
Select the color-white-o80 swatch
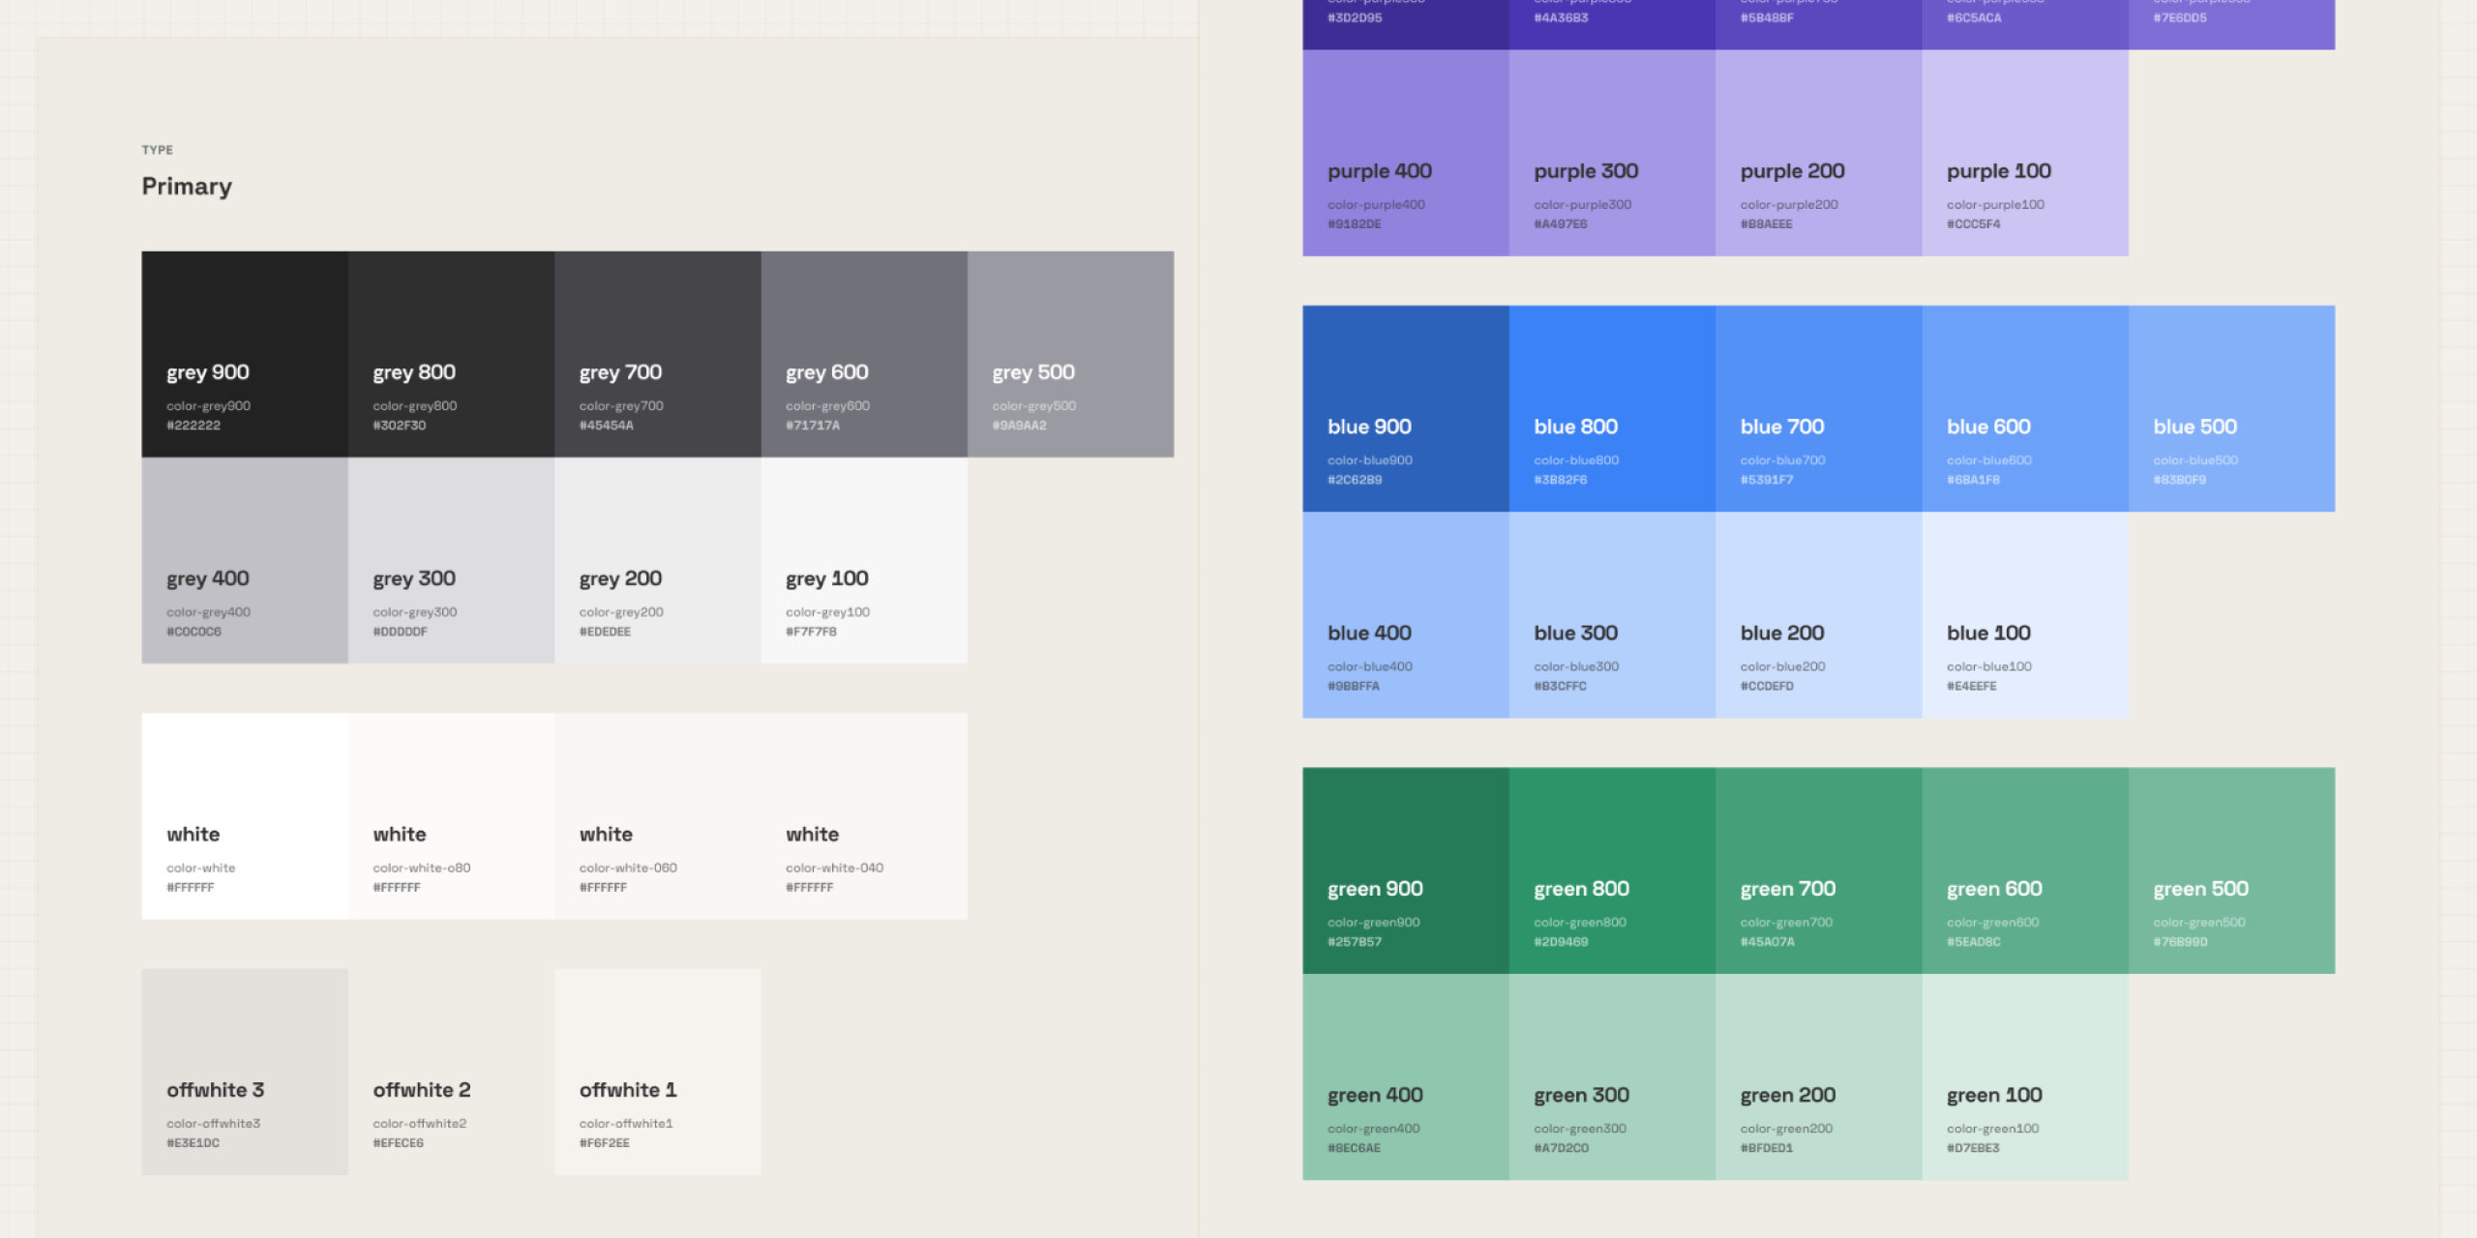(451, 815)
